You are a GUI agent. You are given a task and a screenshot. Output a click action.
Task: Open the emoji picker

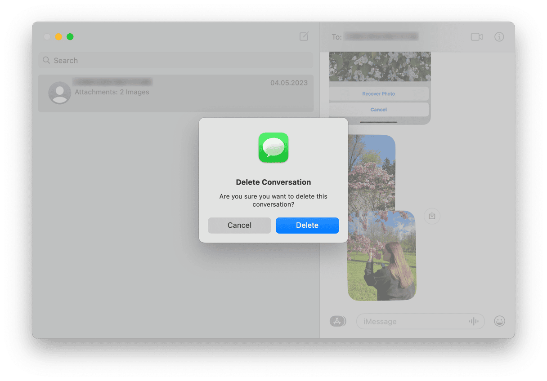(499, 321)
